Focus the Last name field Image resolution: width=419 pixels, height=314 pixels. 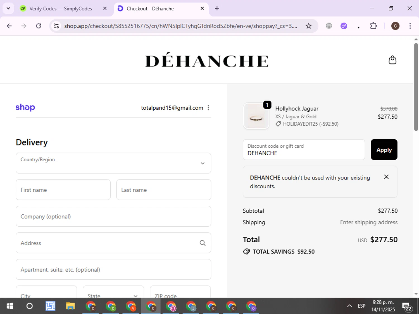164,190
